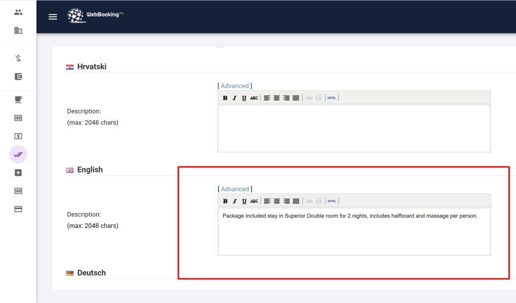Image resolution: width=516 pixels, height=303 pixels.
Task: Open HTML source for the Hrvatski description
Action: click(332, 98)
